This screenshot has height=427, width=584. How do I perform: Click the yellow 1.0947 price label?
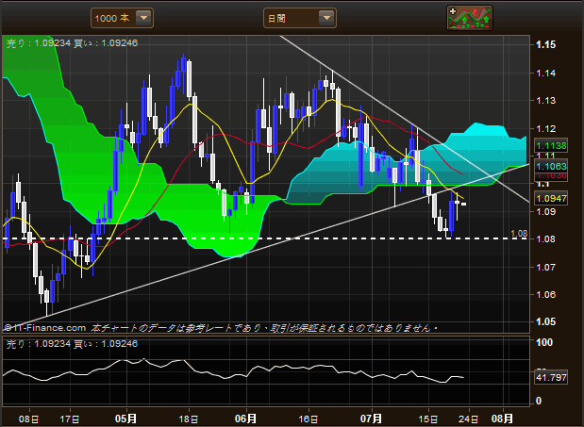[x=551, y=198]
